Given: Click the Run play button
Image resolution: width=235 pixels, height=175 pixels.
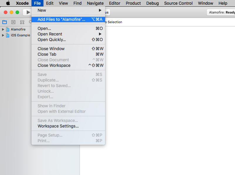Looking at the screenshot, I should point(28,12).
